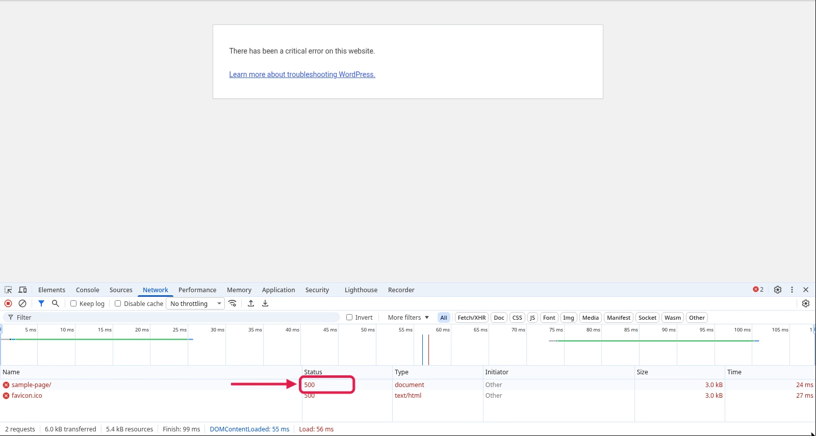Filter requests by Wasm type
This screenshot has width=816, height=436.
click(x=673, y=318)
